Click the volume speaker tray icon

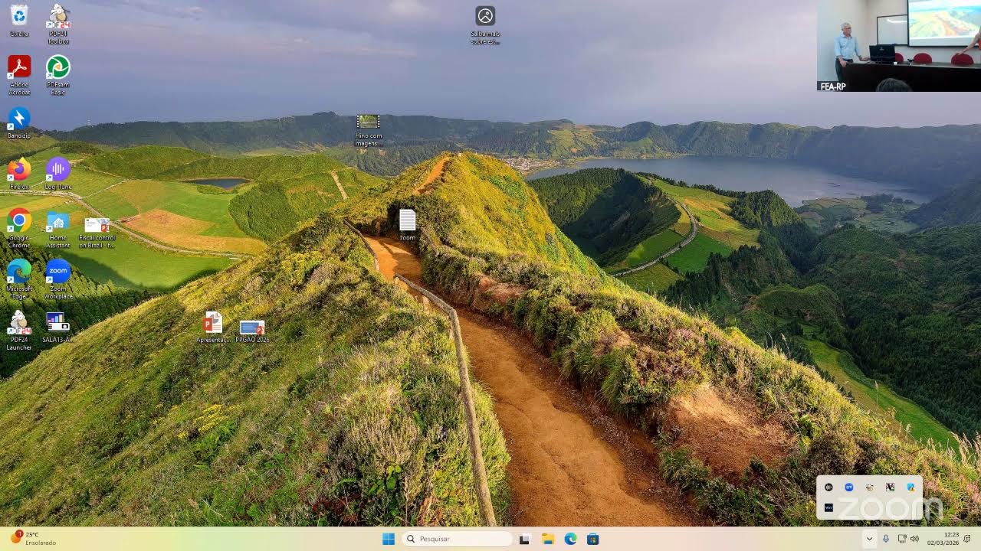[x=914, y=539]
